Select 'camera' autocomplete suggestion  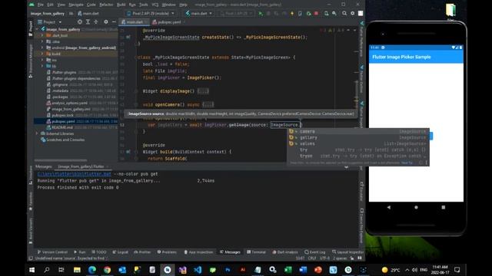point(357,131)
